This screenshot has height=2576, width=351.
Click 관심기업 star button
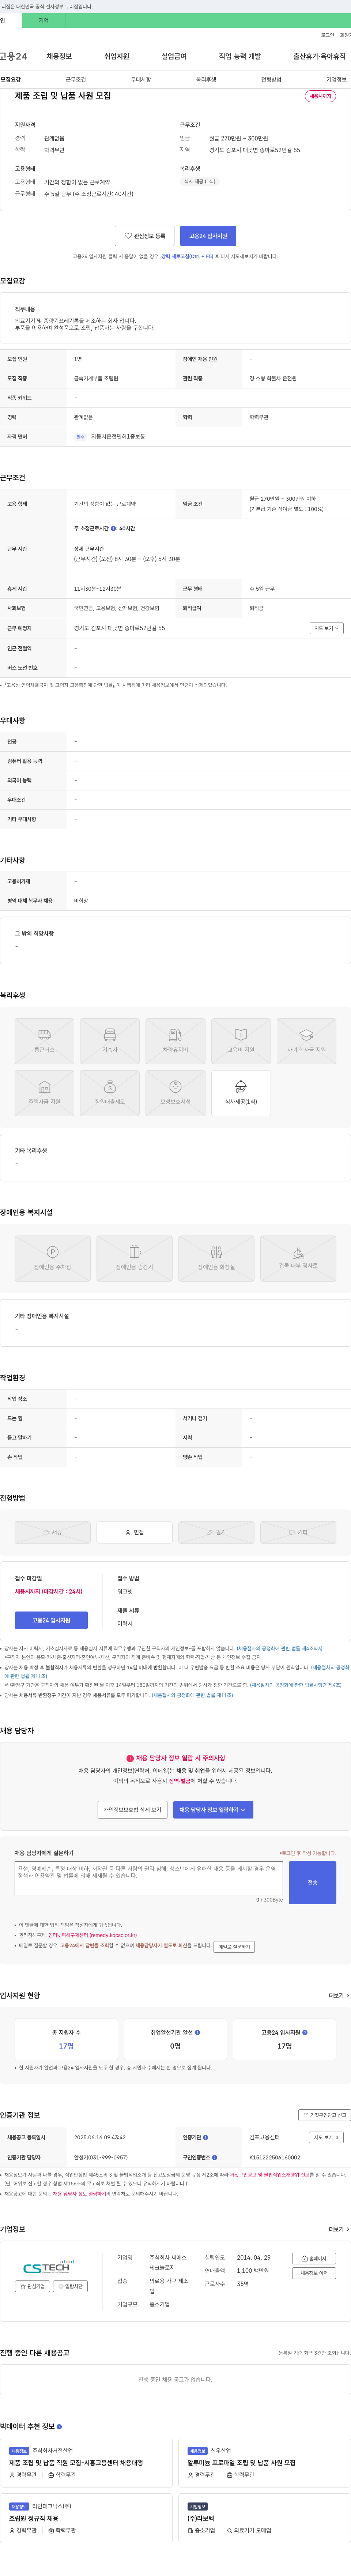click(33, 2286)
